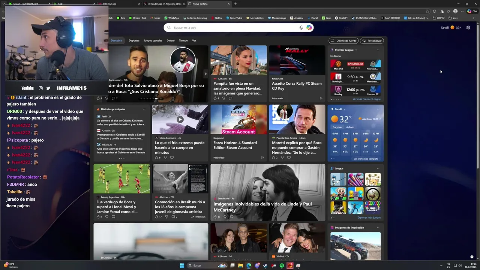Open the Linda y Paul McCartney image card

(x=268, y=192)
